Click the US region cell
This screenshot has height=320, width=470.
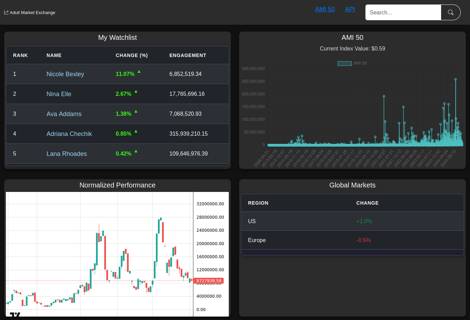252,221
